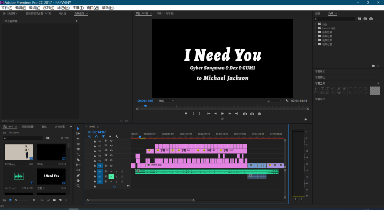Select the Pen tool in timeline toolbar
The height and width of the screenshot is (210, 384).
tap(78, 175)
